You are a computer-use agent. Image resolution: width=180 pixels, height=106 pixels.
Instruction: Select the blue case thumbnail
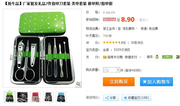[x=61, y=97]
